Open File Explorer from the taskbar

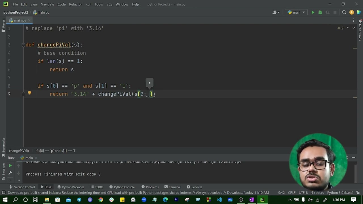[x=47, y=200]
